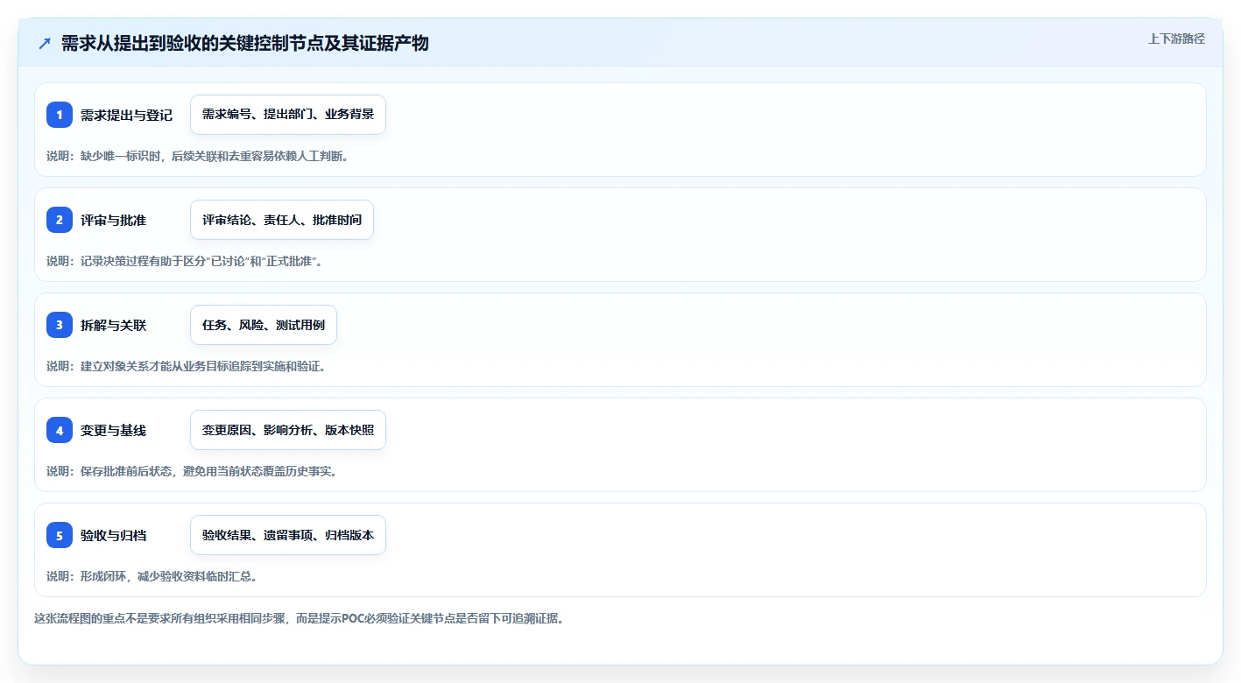This screenshot has width=1241, height=683.
Task: Select step badge number 2
Action: point(60,220)
